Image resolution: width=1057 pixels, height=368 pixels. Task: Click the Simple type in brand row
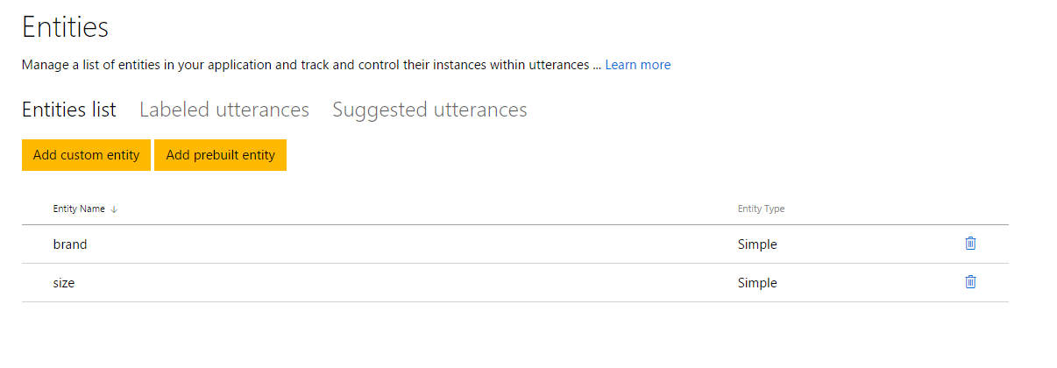tap(757, 244)
